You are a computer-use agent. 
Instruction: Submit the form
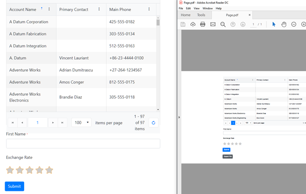(14, 186)
